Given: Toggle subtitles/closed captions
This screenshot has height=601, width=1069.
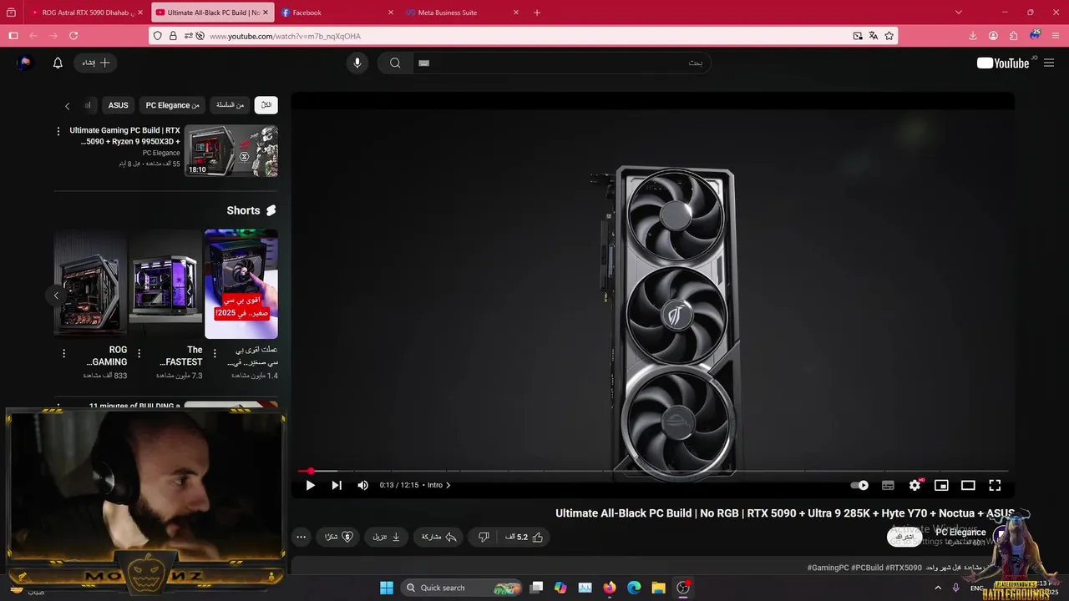Looking at the screenshot, I should coord(888,485).
